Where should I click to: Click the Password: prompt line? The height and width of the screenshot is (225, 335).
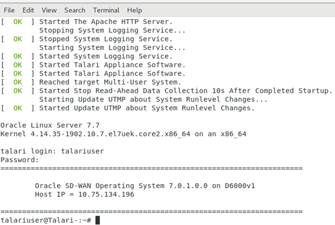(x=20, y=160)
